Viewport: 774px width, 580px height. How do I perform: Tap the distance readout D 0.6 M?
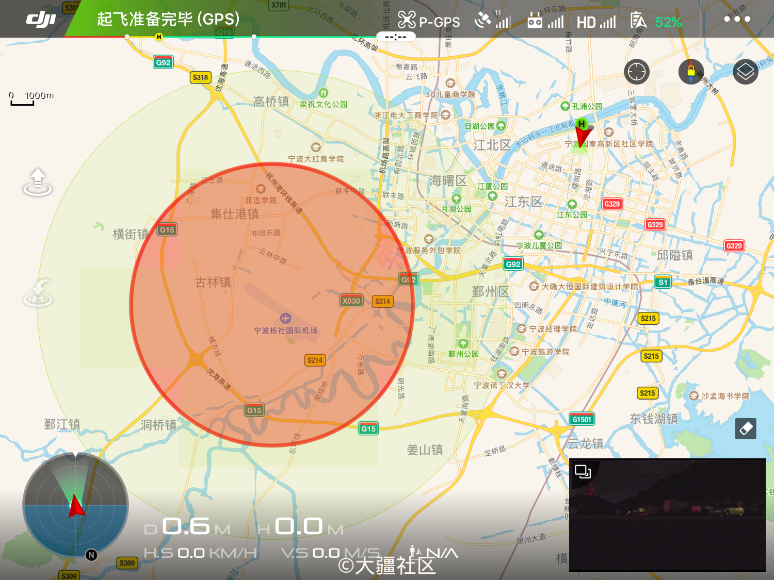tap(187, 527)
